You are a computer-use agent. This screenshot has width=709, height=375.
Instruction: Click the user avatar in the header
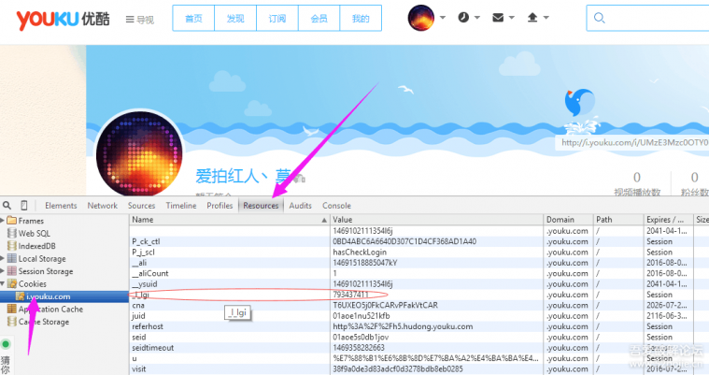tap(420, 18)
